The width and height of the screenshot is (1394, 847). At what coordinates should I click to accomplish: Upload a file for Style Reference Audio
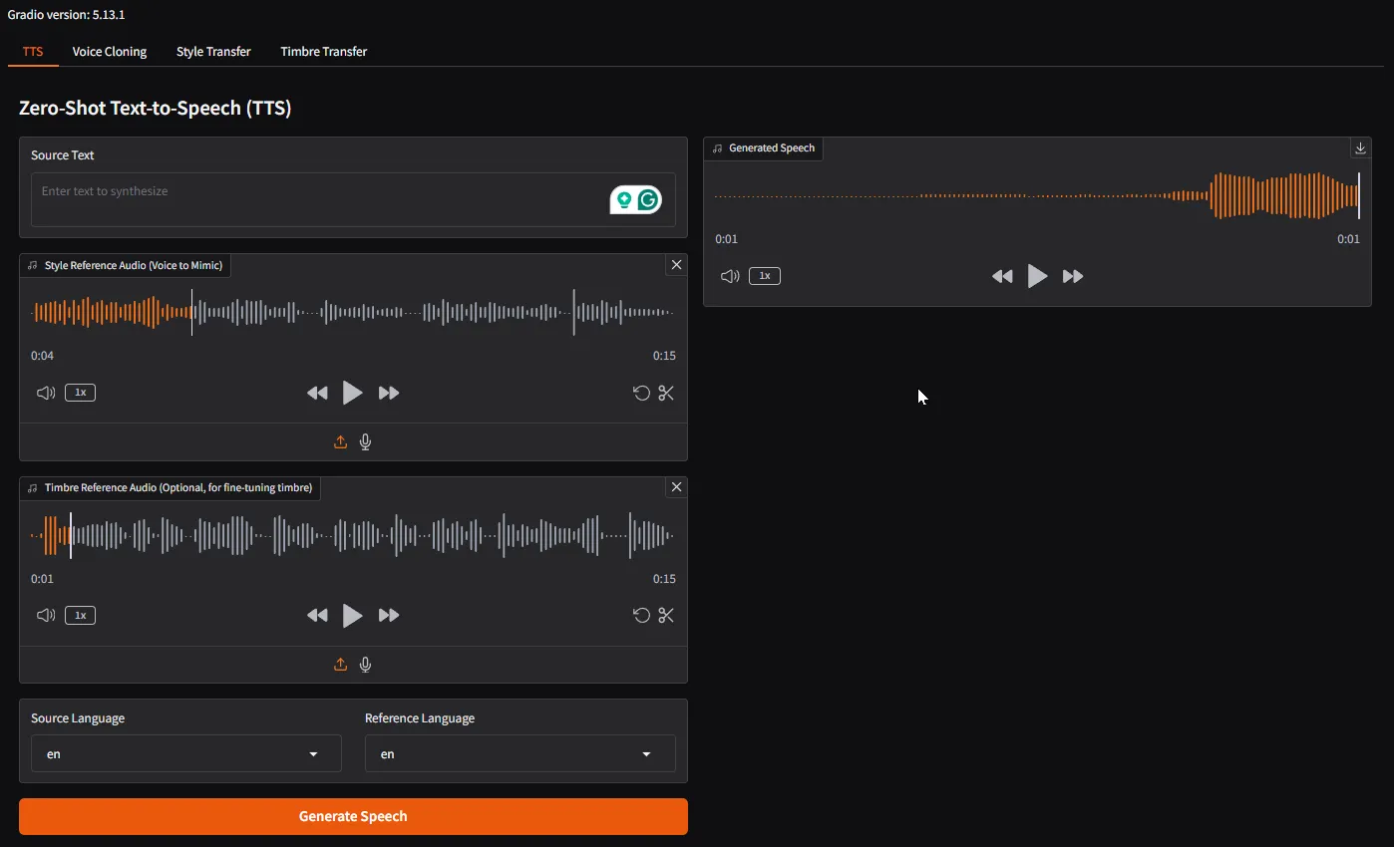click(340, 442)
